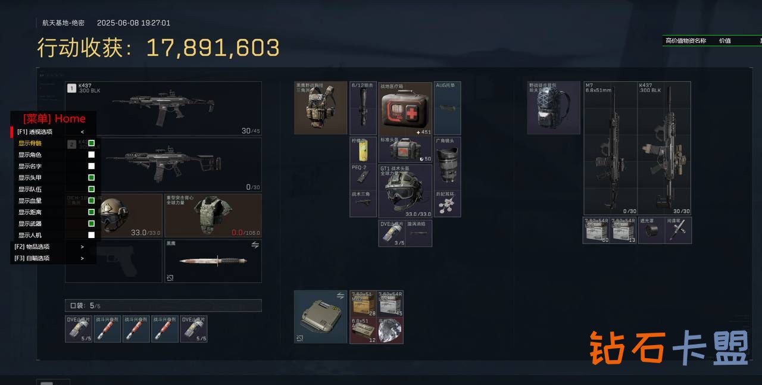Click the black hawk combat knife
The height and width of the screenshot is (385, 762).
[x=213, y=261]
